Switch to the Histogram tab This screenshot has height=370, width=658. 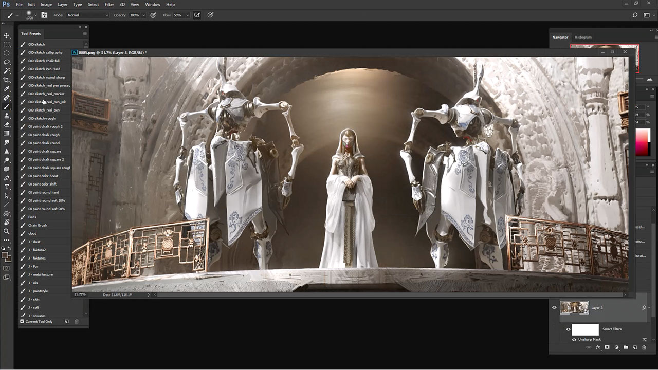pos(583,37)
